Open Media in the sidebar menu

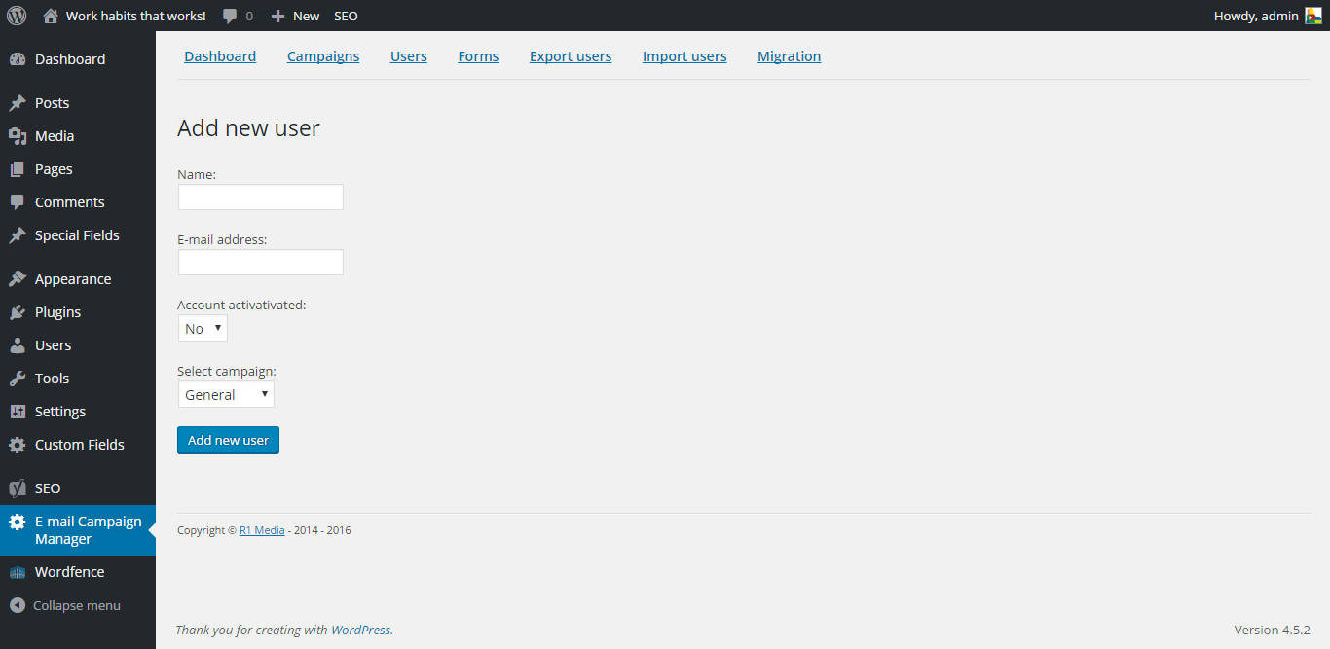(55, 136)
